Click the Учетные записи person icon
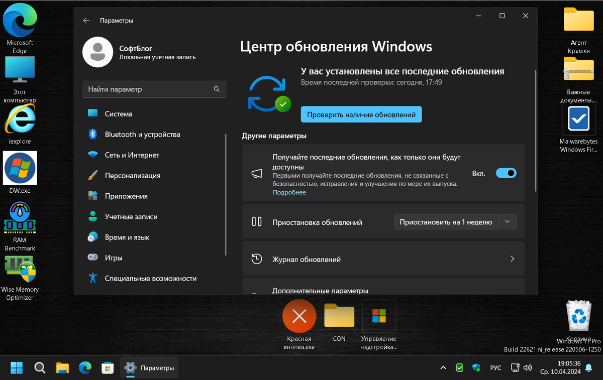This screenshot has width=603, height=380. (92, 217)
